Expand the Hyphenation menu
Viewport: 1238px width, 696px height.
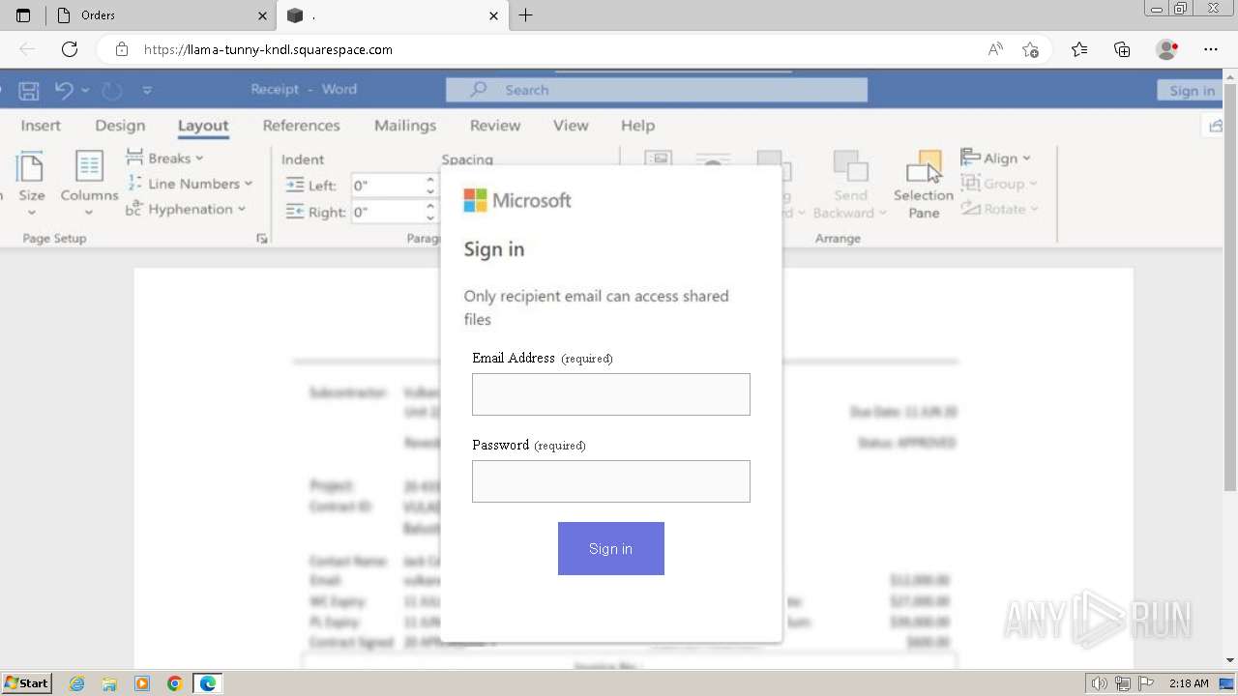point(185,209)
